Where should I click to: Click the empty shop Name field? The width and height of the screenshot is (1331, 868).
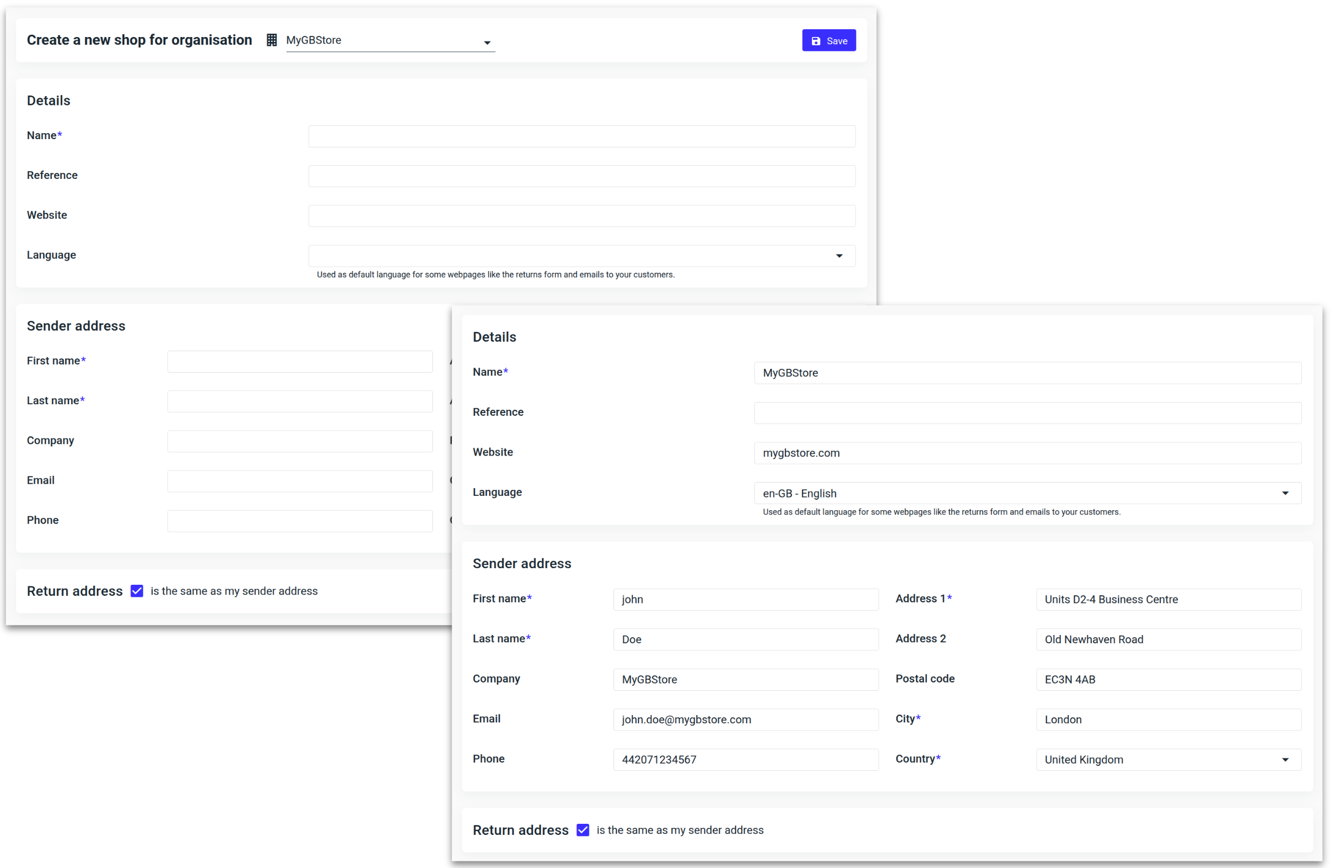[582, 136]
